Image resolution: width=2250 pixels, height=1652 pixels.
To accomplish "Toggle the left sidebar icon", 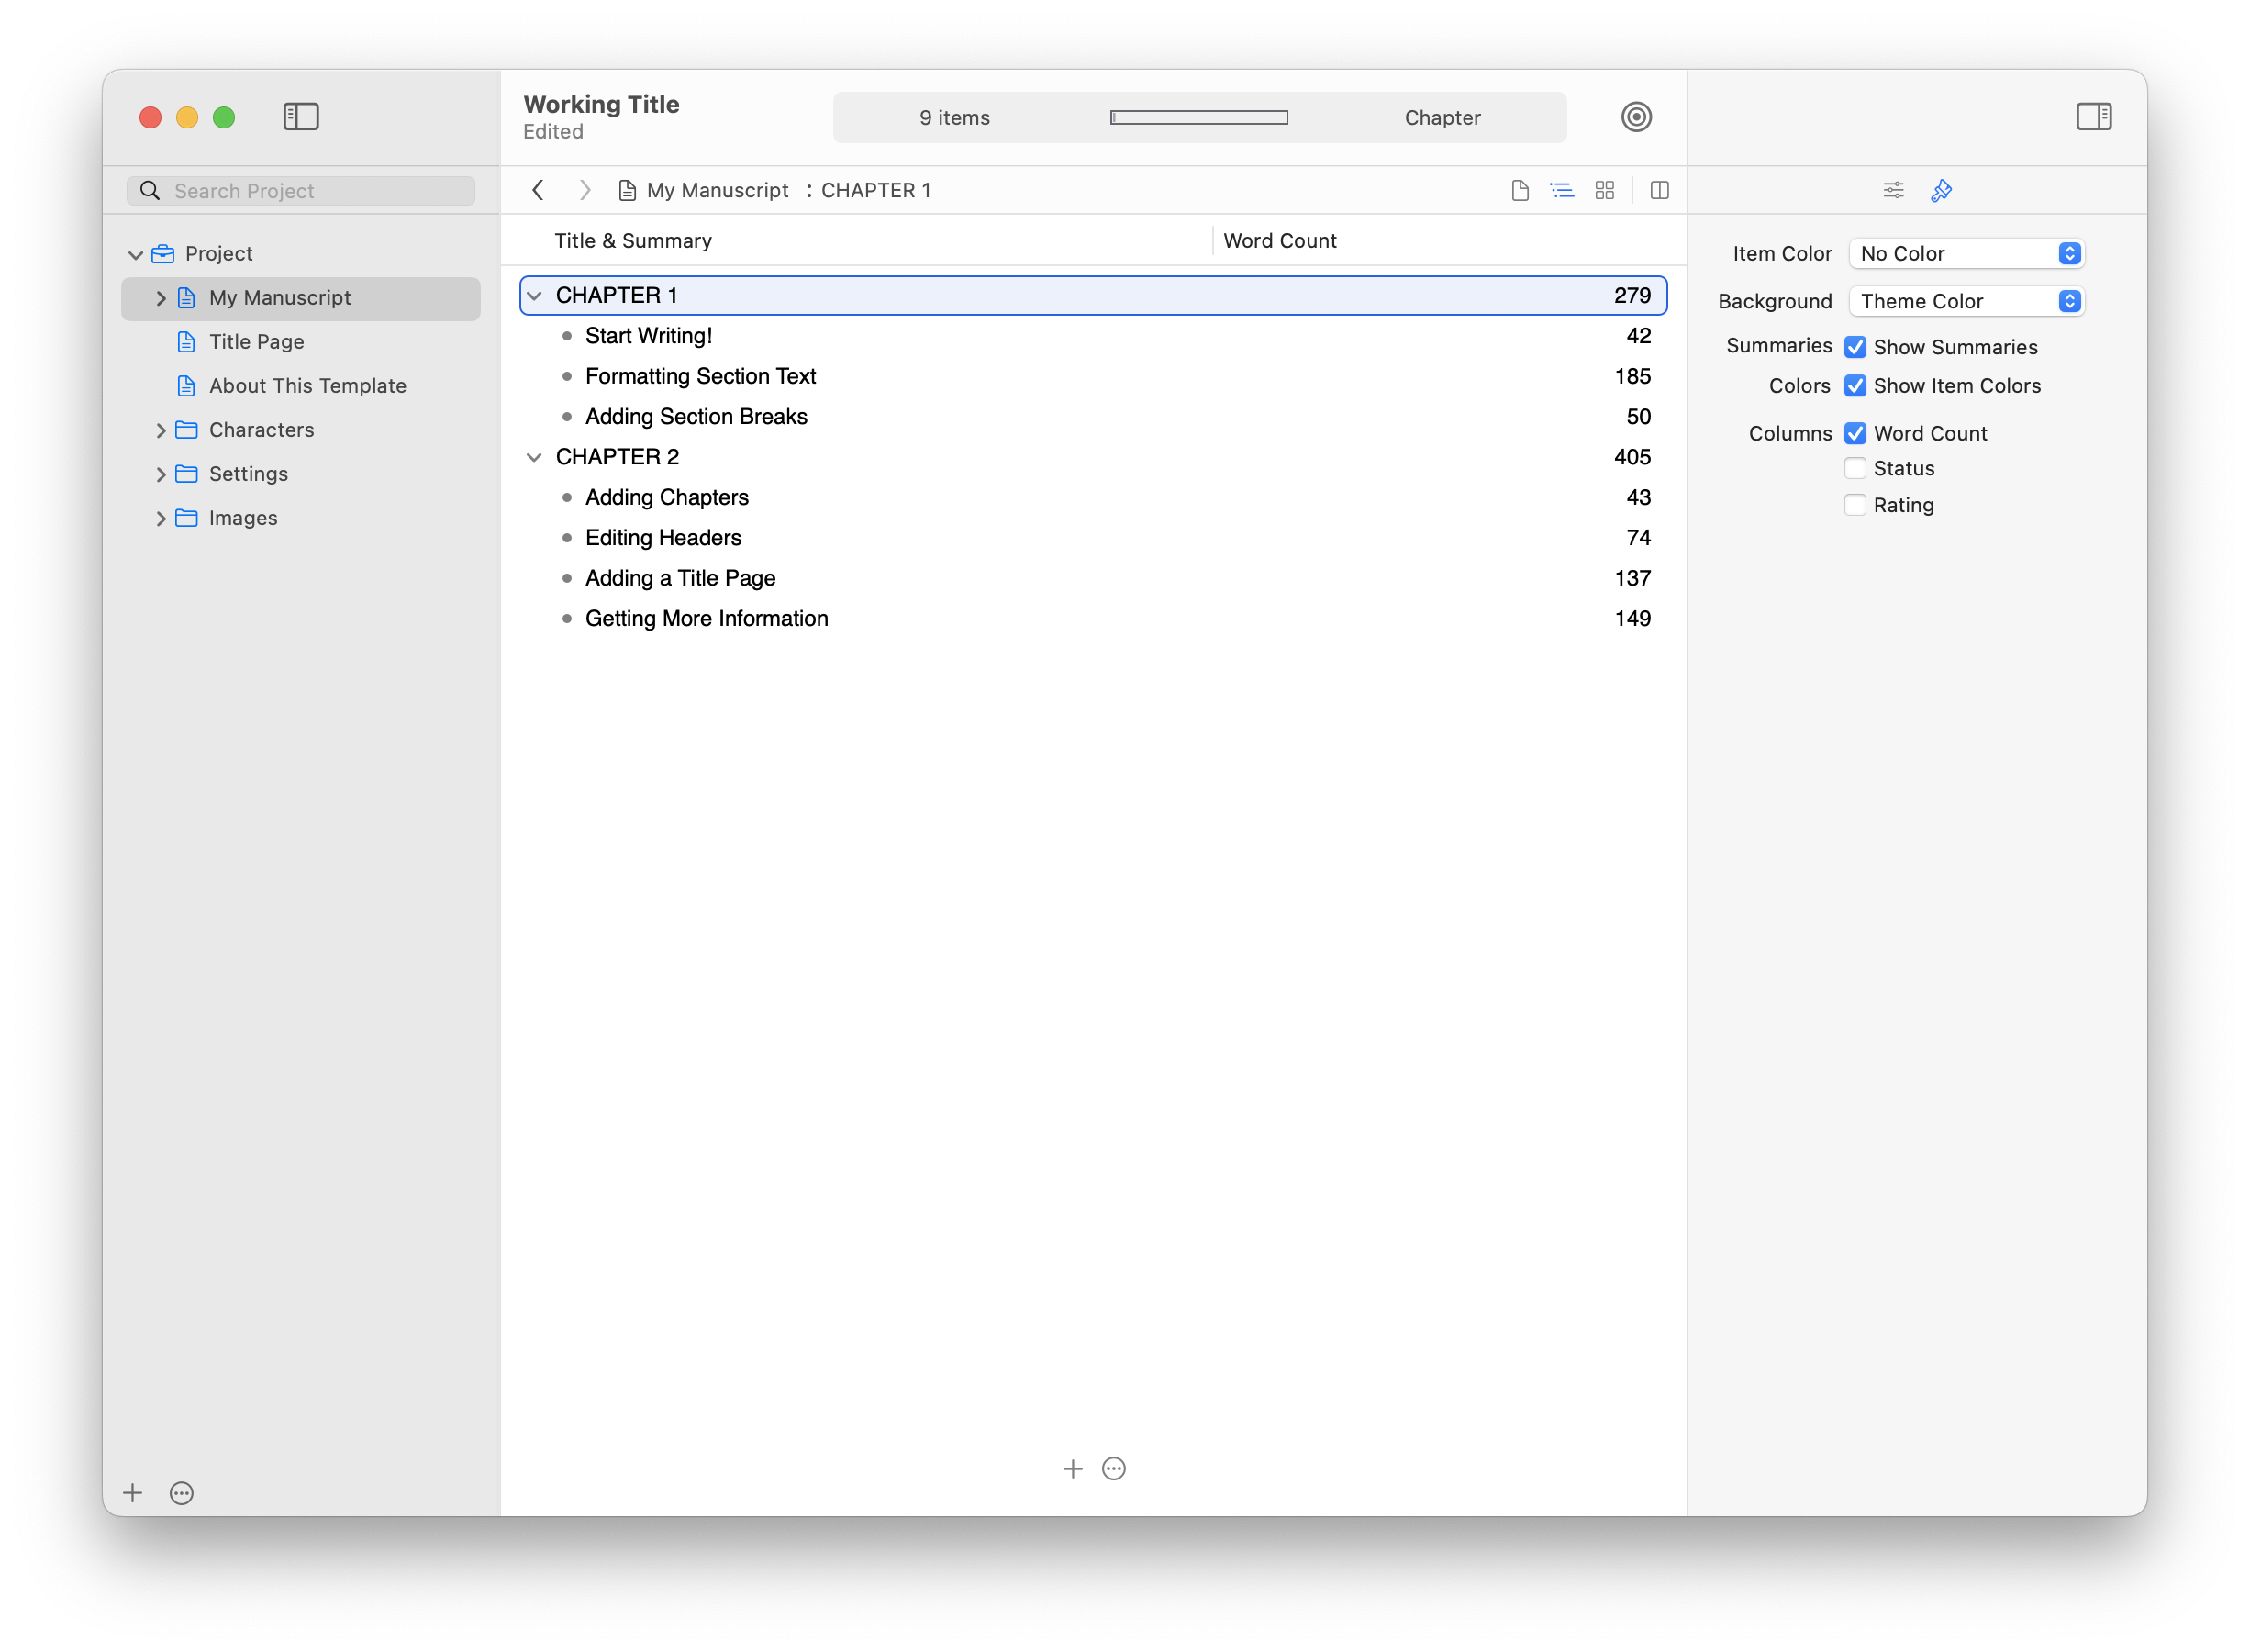I will tap(301, 117).
